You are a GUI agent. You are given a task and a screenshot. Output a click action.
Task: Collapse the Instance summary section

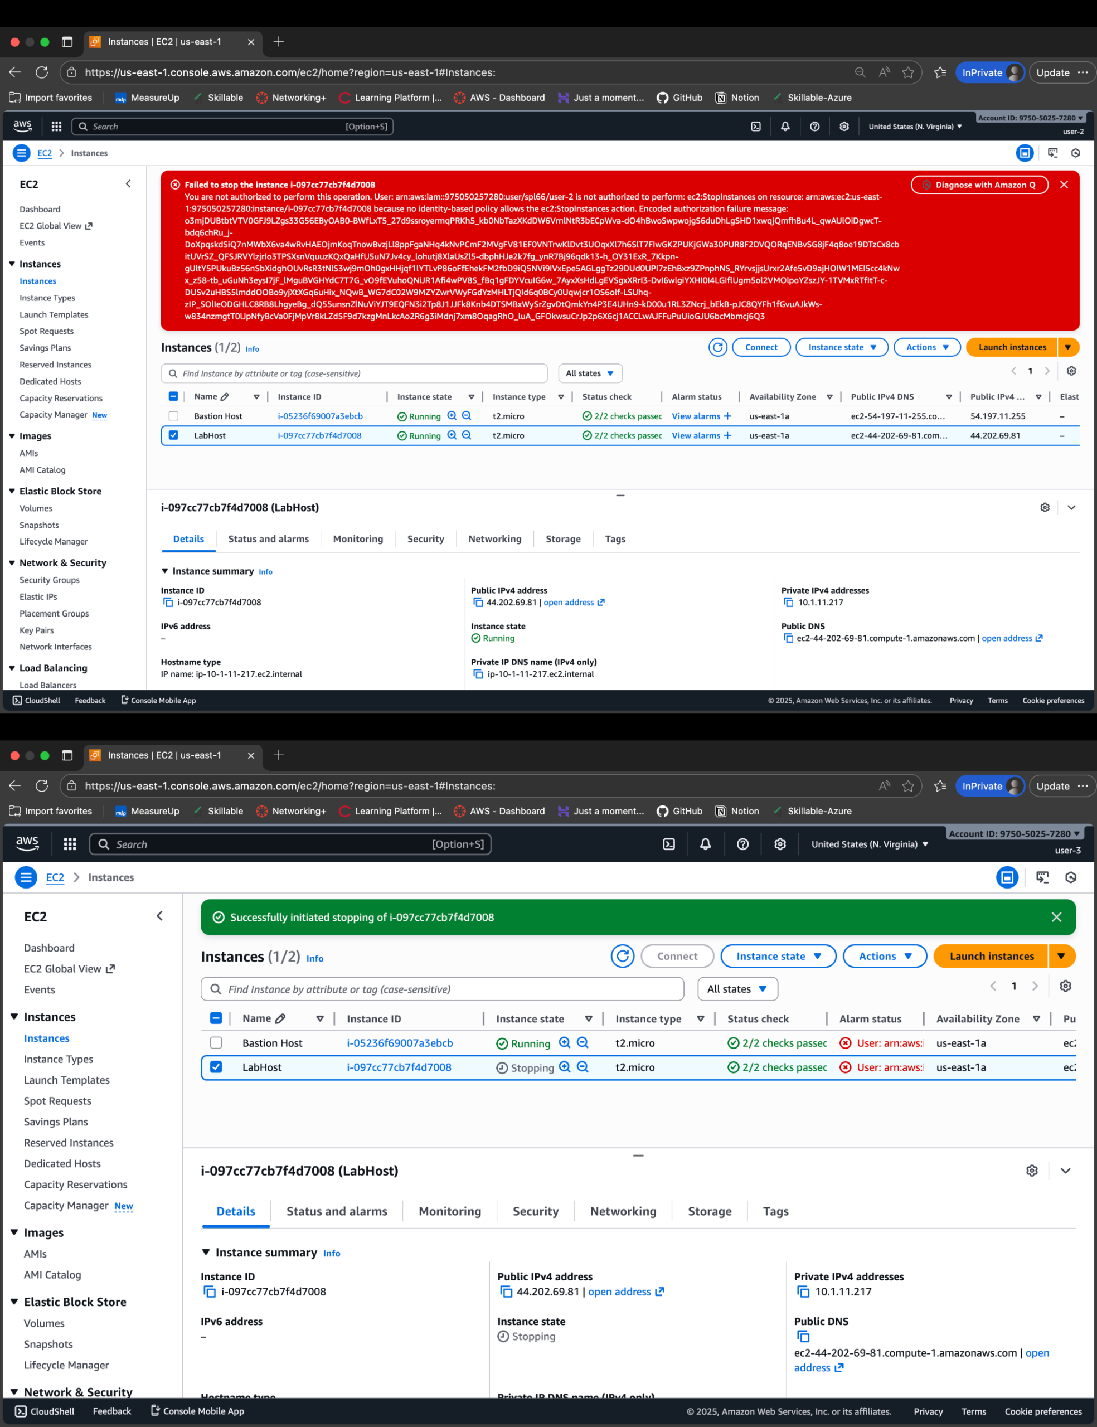(164, 571)
